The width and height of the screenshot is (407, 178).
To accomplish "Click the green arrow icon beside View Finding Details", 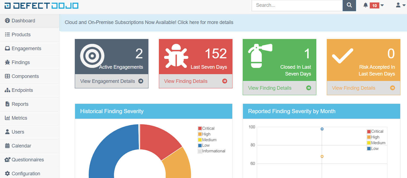I will point(309,88).
